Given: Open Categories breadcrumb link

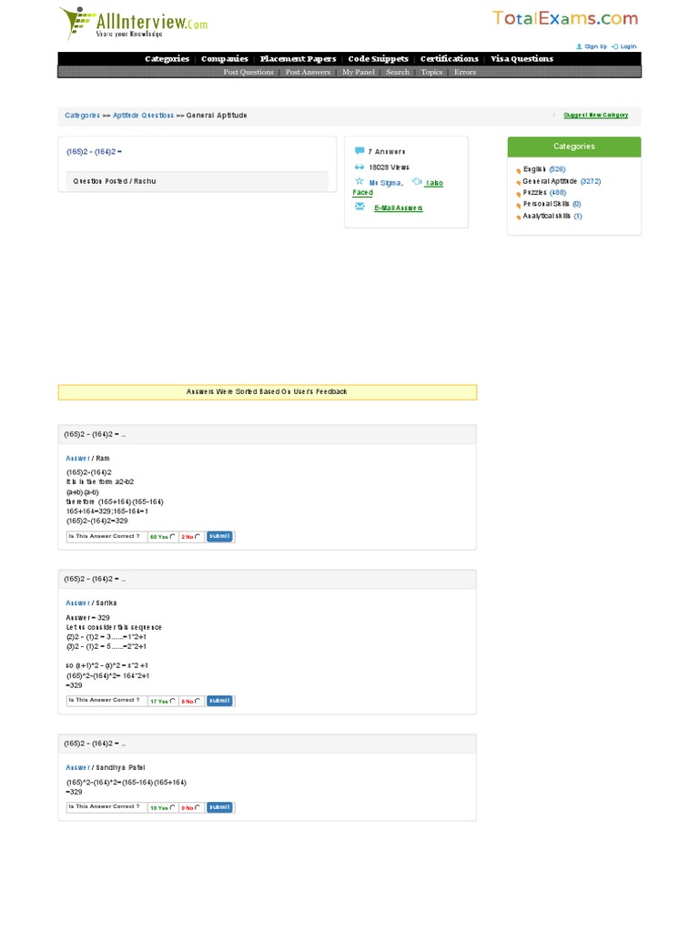Looking at the screenshot, I should [x=83, y=116].
